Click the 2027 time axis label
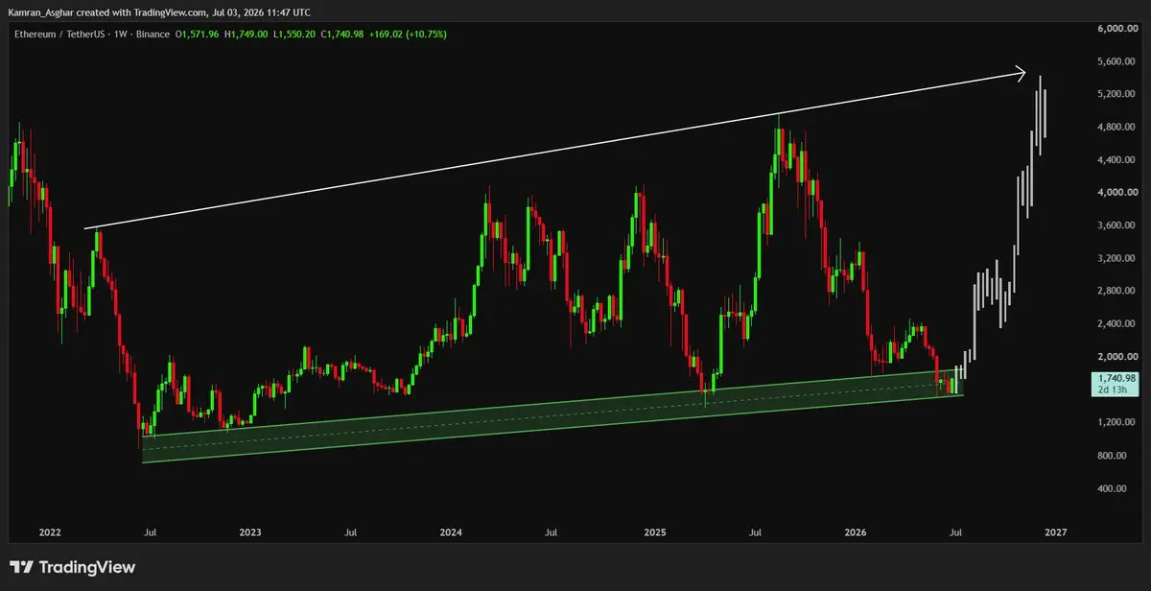Viewport: 1151px width, 591px height. point(1054,532)
